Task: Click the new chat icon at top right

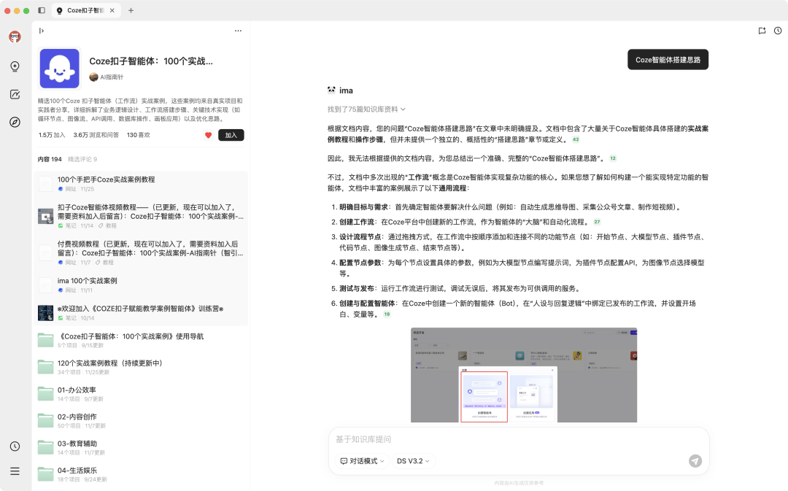Action: tap(762, 31)
